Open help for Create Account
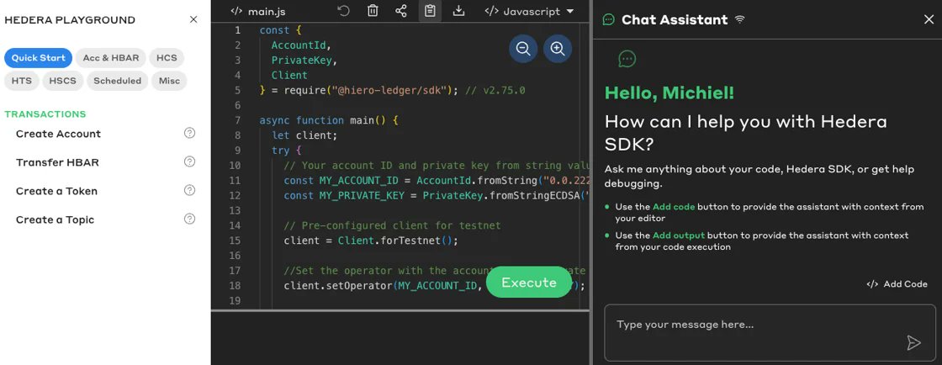 pos(189,133)
